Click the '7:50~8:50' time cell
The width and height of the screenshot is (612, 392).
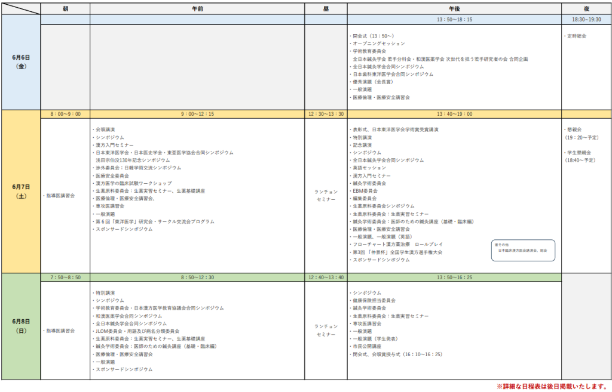pyautogui.click(x=65, y=277)
